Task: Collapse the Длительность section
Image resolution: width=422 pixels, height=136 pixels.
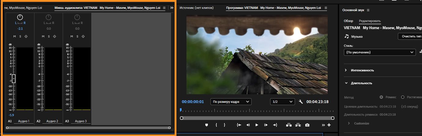Action: click(346, 83)
